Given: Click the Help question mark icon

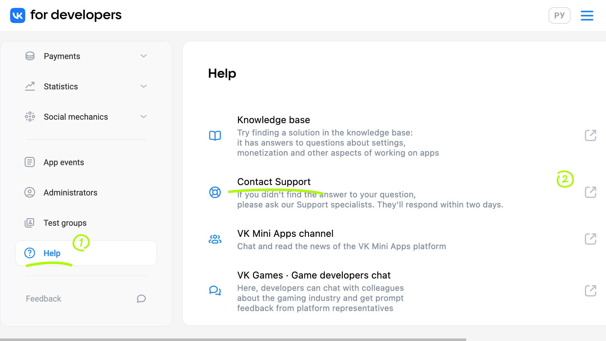Looking at the screenshot, I should 30,253.
